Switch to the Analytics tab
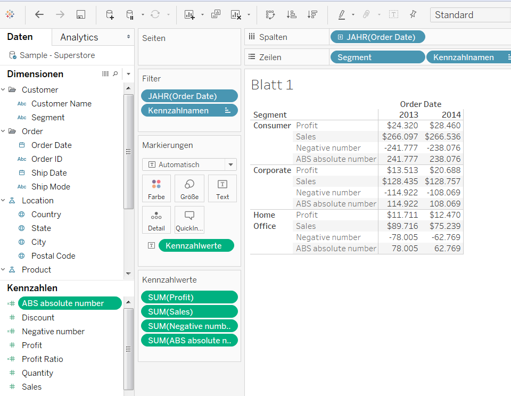 pos(80,37)
